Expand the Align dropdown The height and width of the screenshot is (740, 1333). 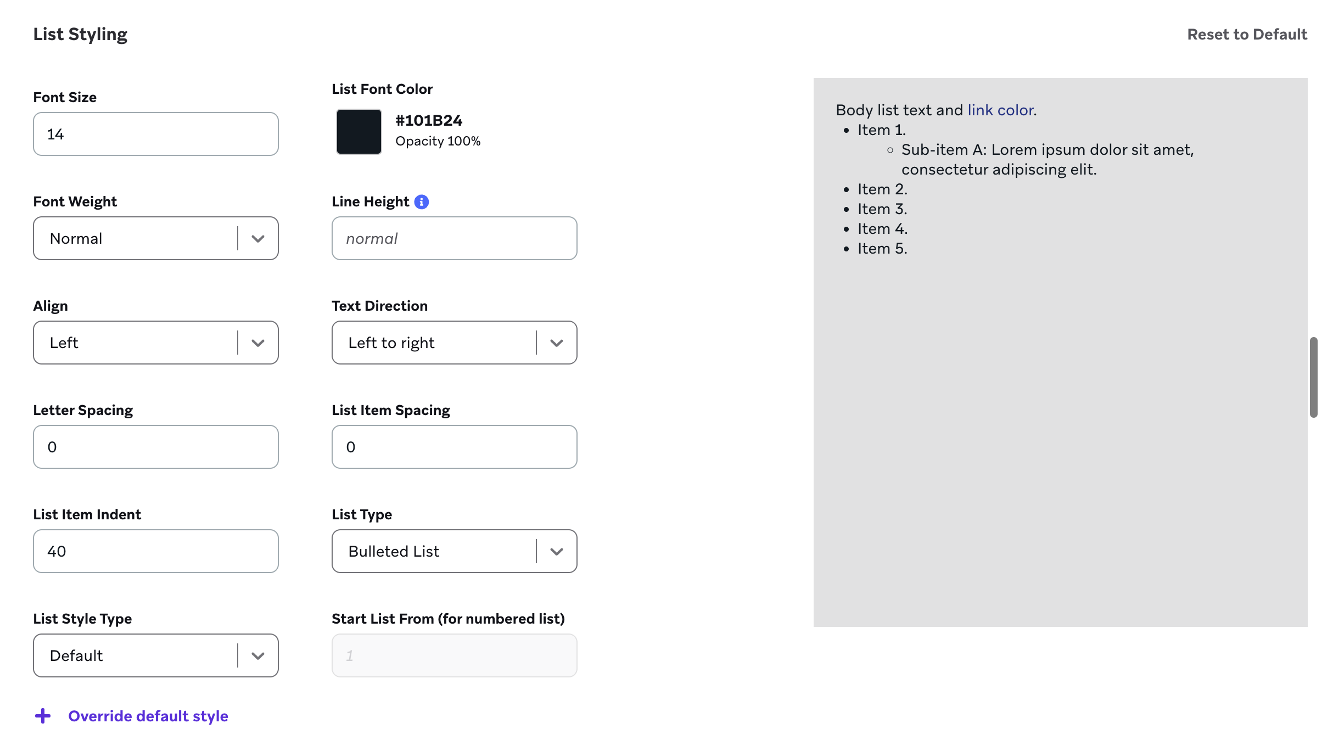click(x=156, y=343)
